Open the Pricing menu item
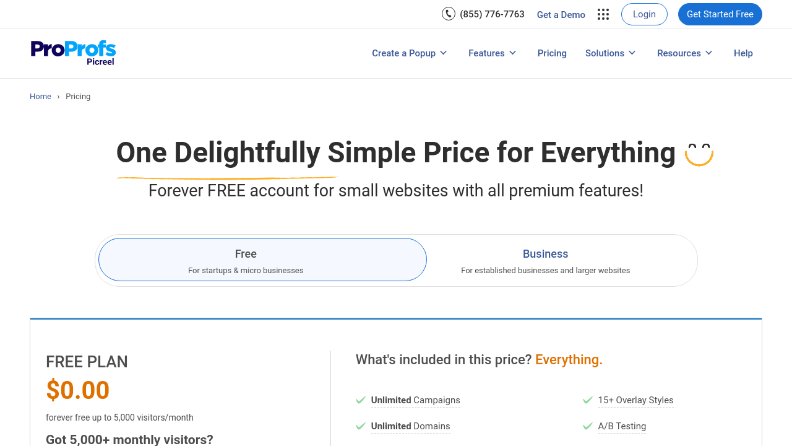The width and height of the screenshot is (792, 446). (552, 53)
